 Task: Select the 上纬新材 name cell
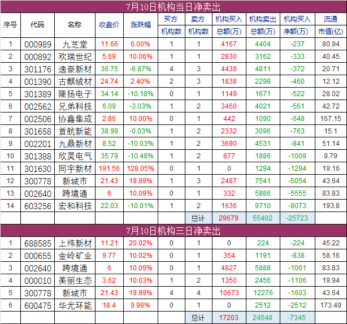tap(75, 243)
